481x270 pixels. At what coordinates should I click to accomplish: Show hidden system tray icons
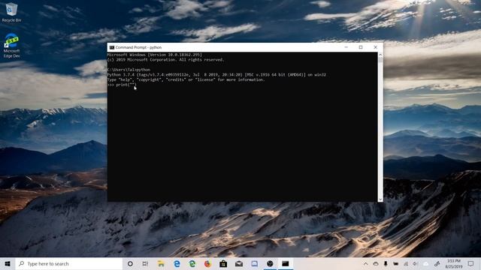366,263
